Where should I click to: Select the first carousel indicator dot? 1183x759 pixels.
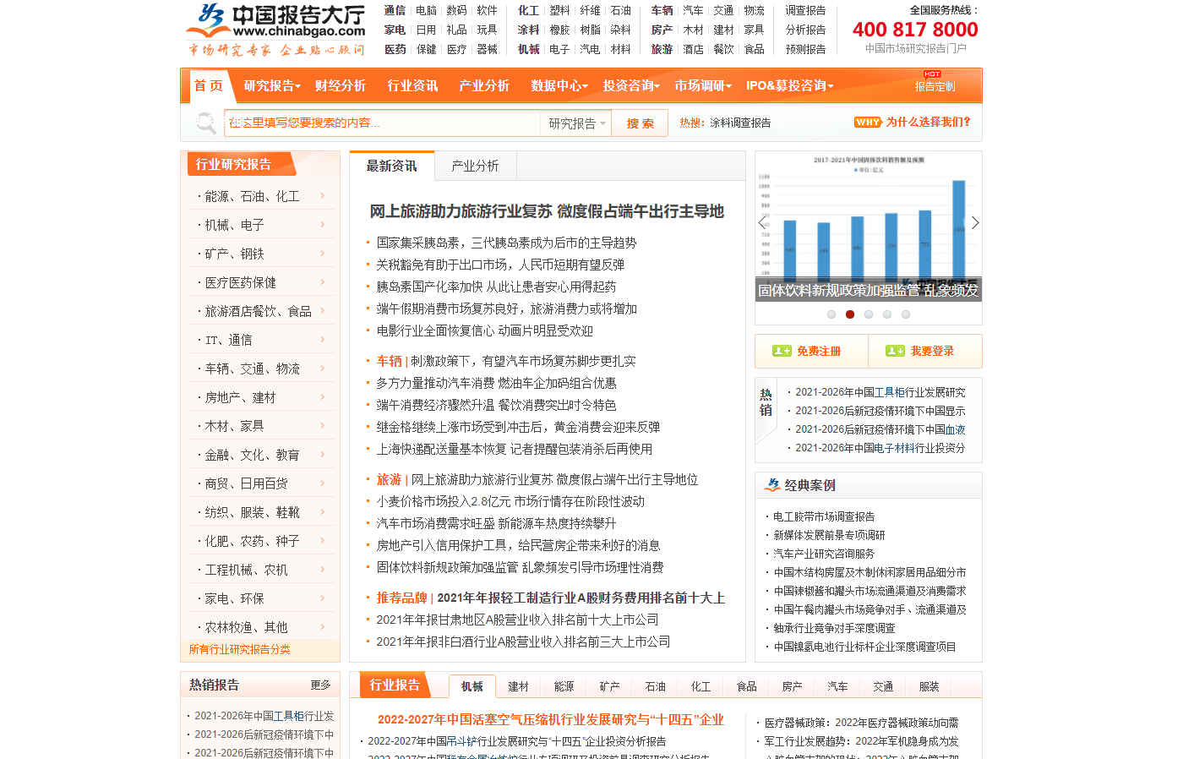coord(831,314)
